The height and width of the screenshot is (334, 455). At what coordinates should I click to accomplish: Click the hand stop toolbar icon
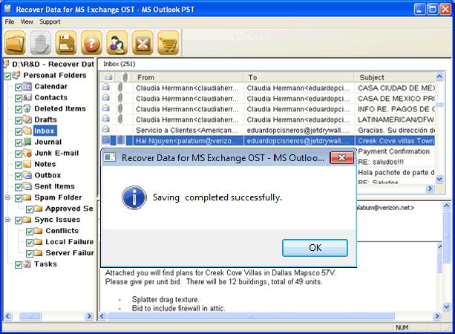(x=42, y=43)
